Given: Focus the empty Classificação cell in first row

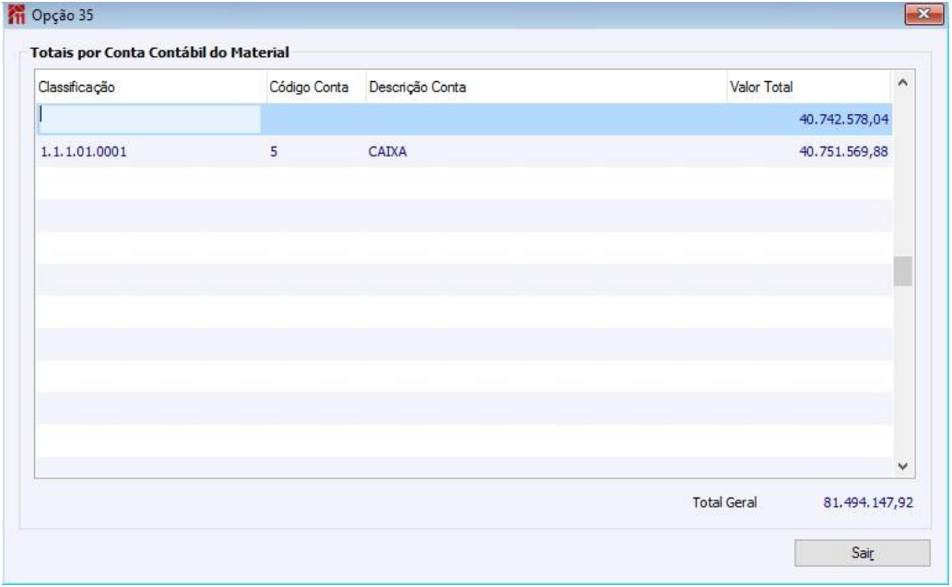Looking at the screenshot, I should (149, 118).
